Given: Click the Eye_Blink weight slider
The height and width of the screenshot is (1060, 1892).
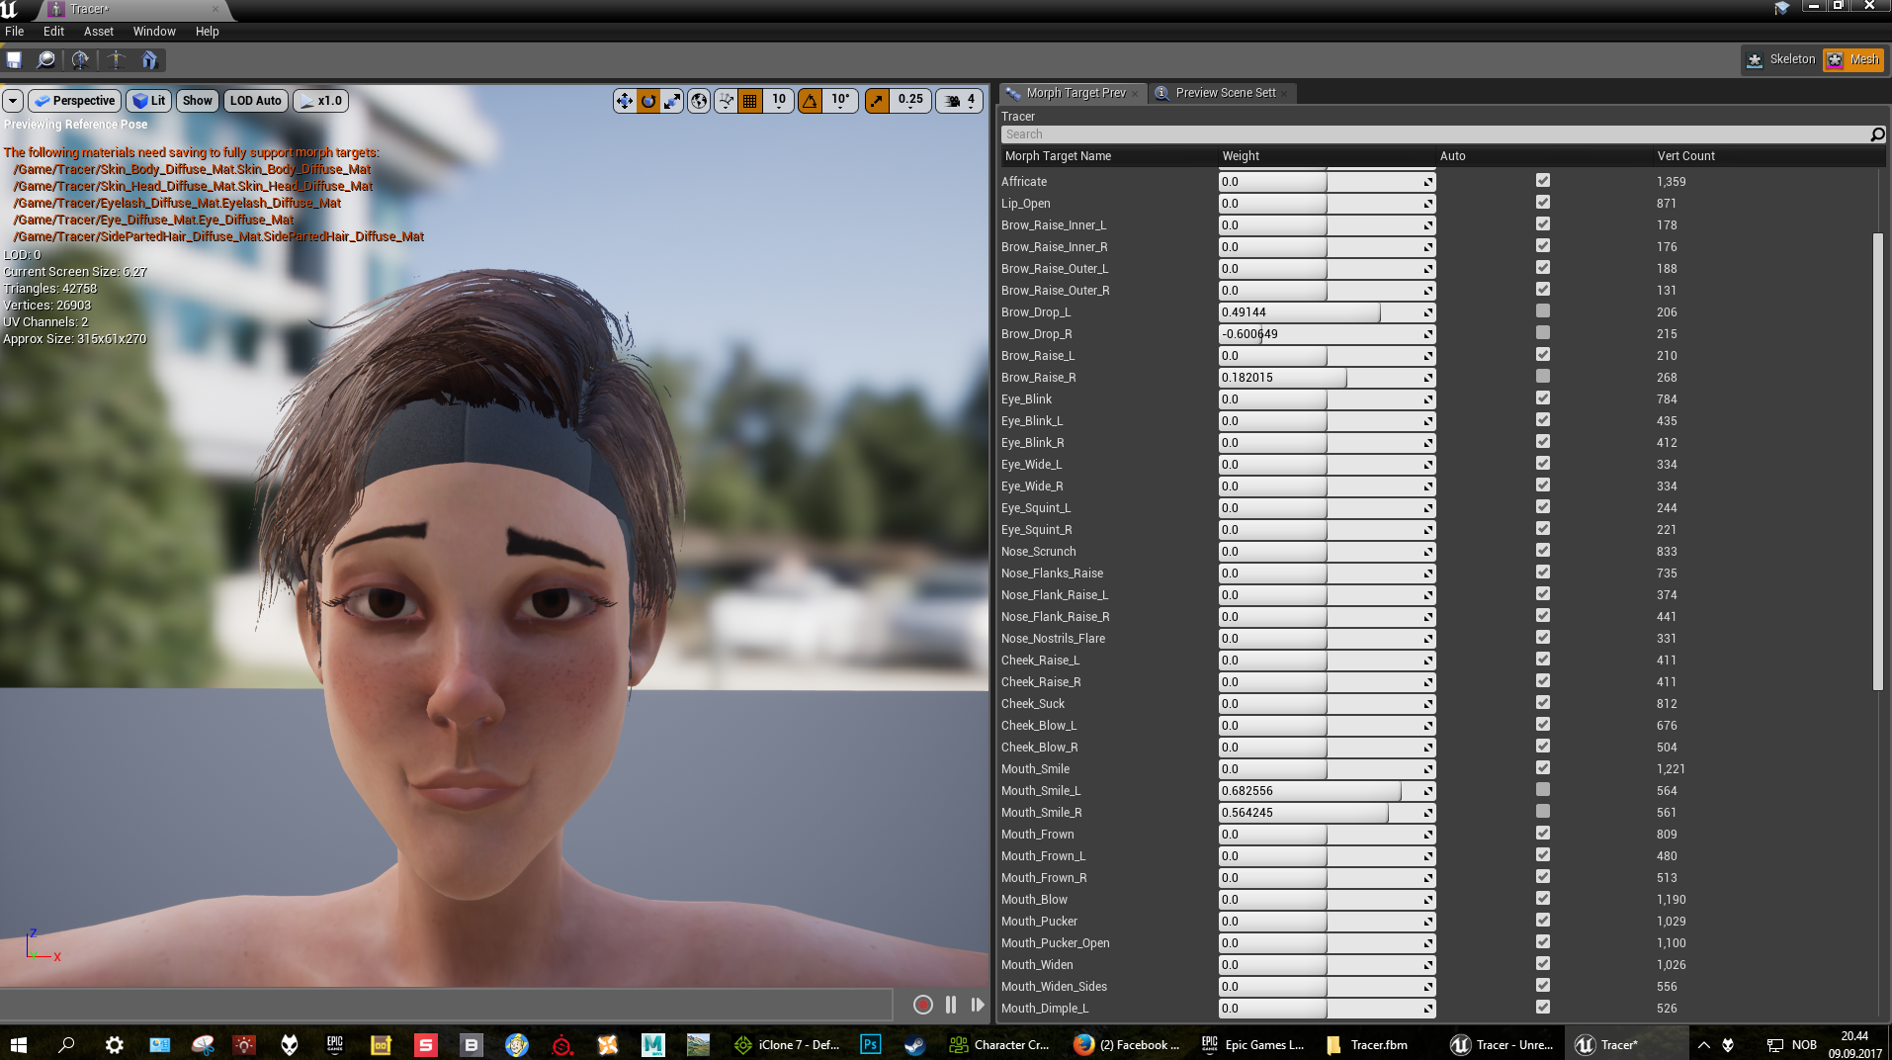Looking at the screenshot, I should click(1327, 399).
